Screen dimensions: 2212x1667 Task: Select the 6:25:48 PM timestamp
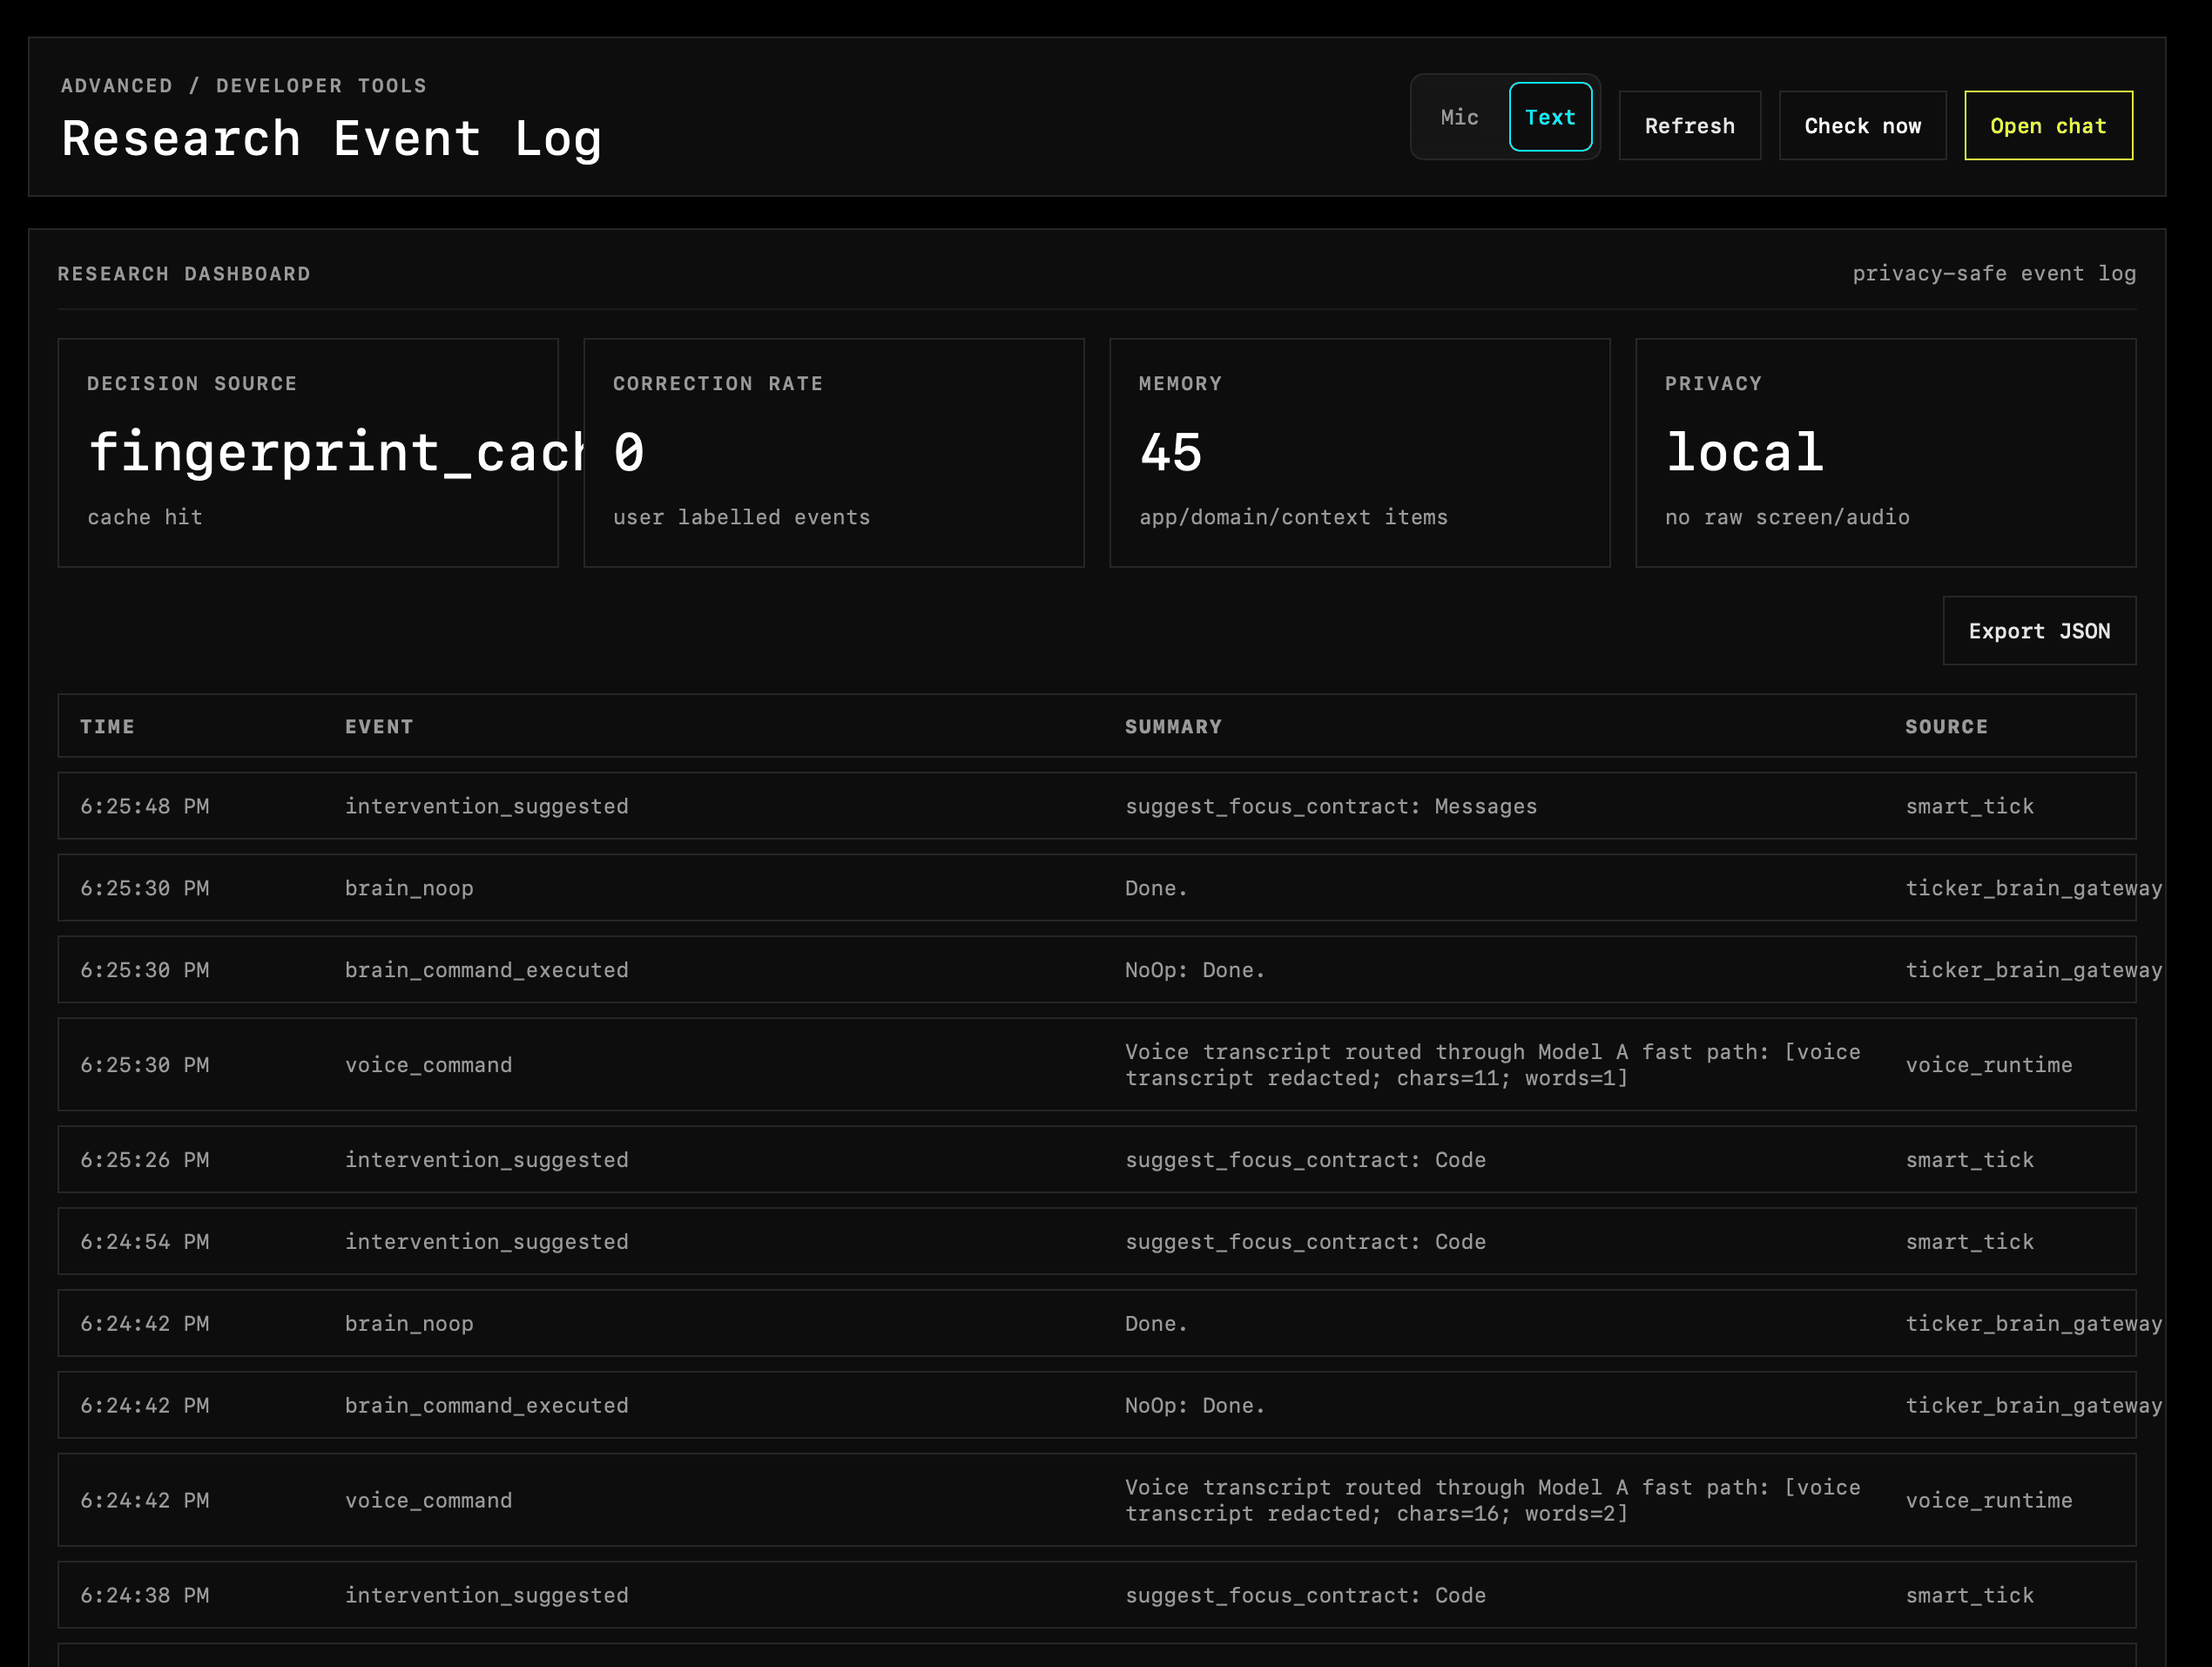point(145,806)
